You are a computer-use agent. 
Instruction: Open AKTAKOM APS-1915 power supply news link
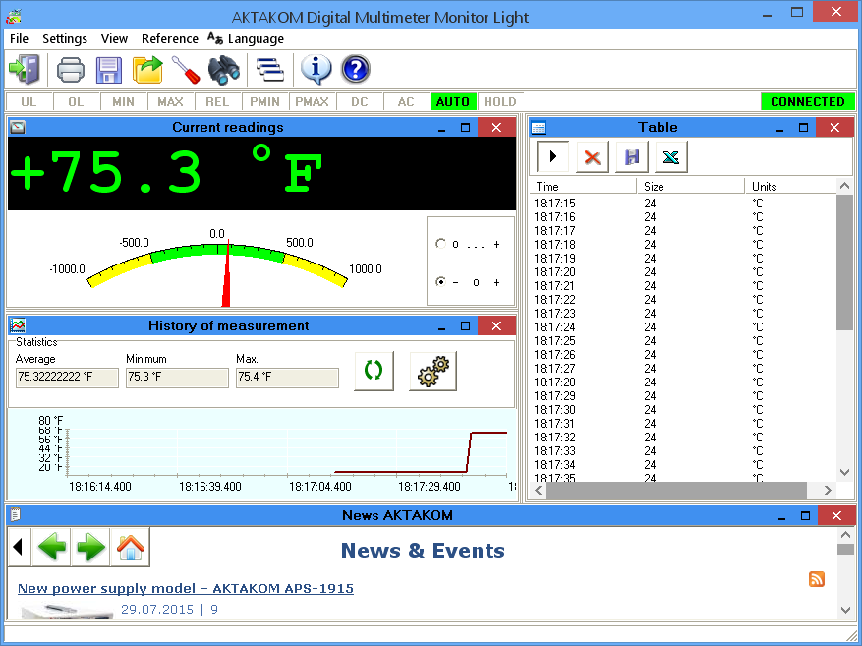[x=185, y=588]
